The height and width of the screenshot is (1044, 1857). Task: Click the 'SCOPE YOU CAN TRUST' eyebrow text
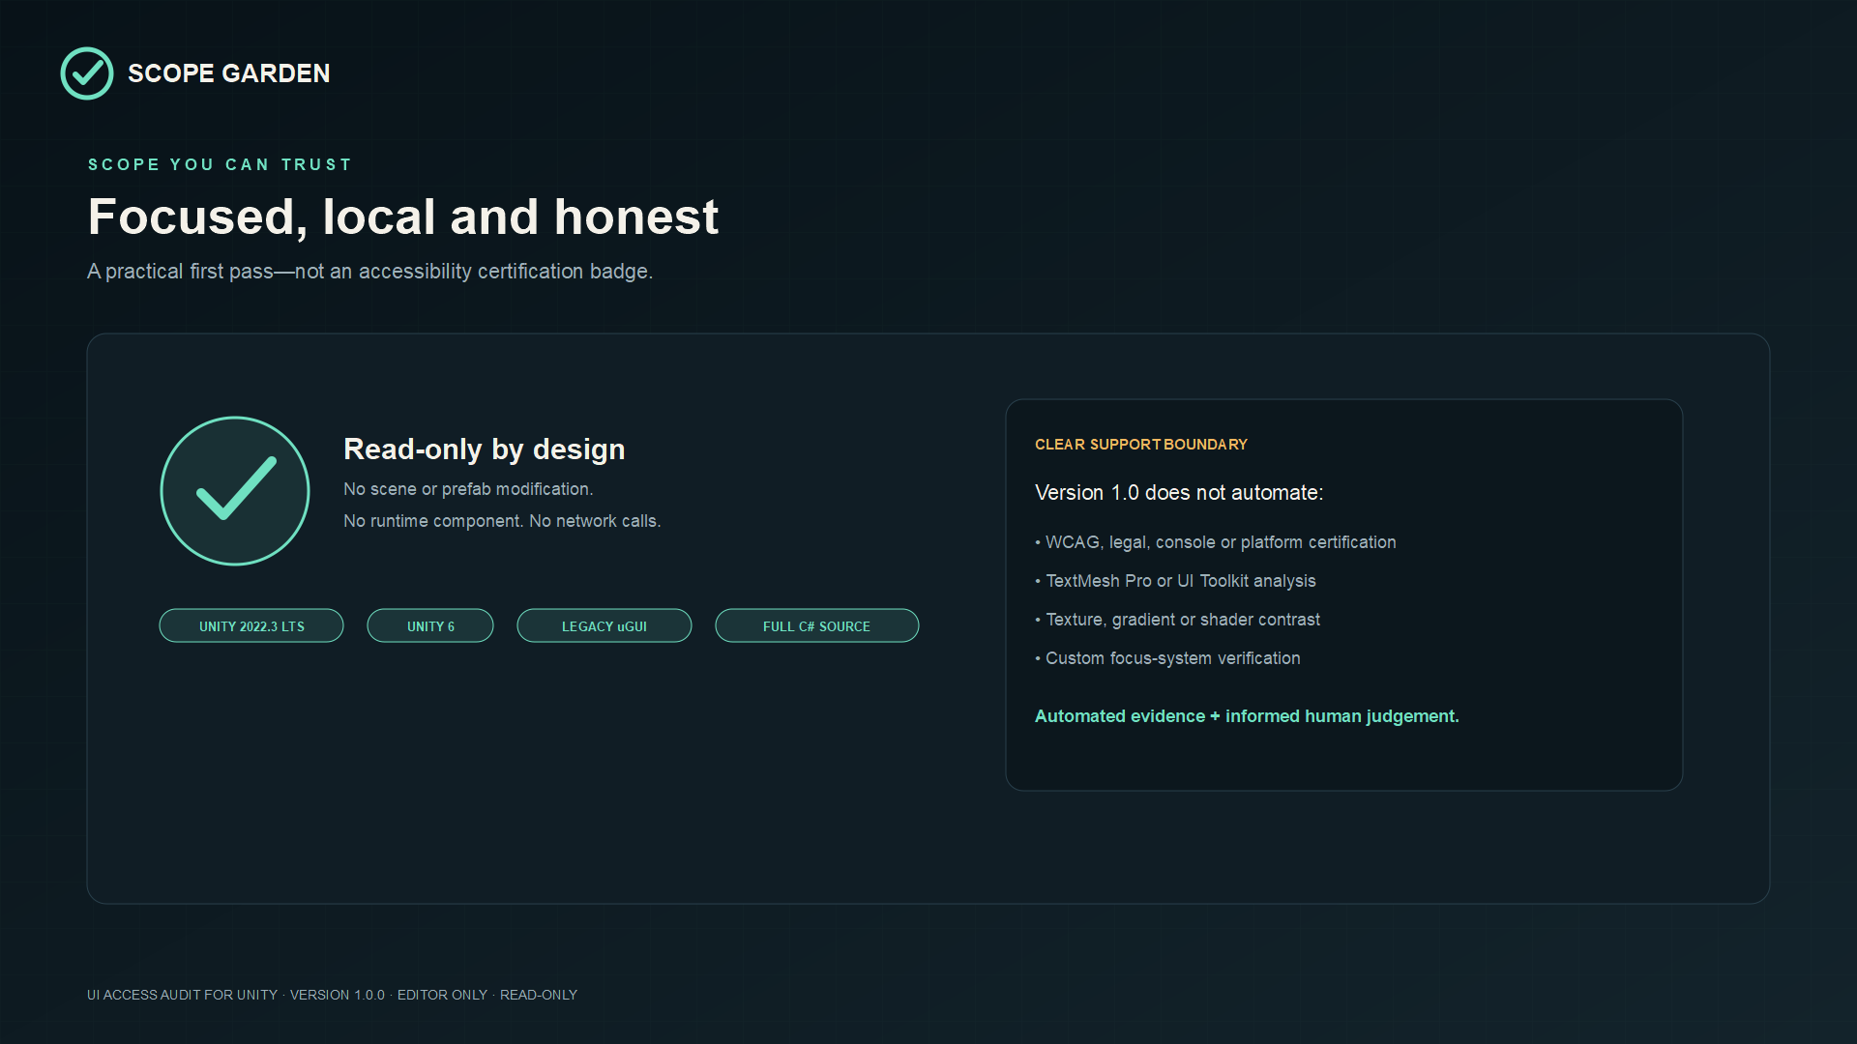click(221, 164)
